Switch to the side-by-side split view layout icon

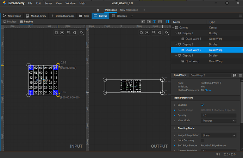pyautogui.click(x=155, y=22)
